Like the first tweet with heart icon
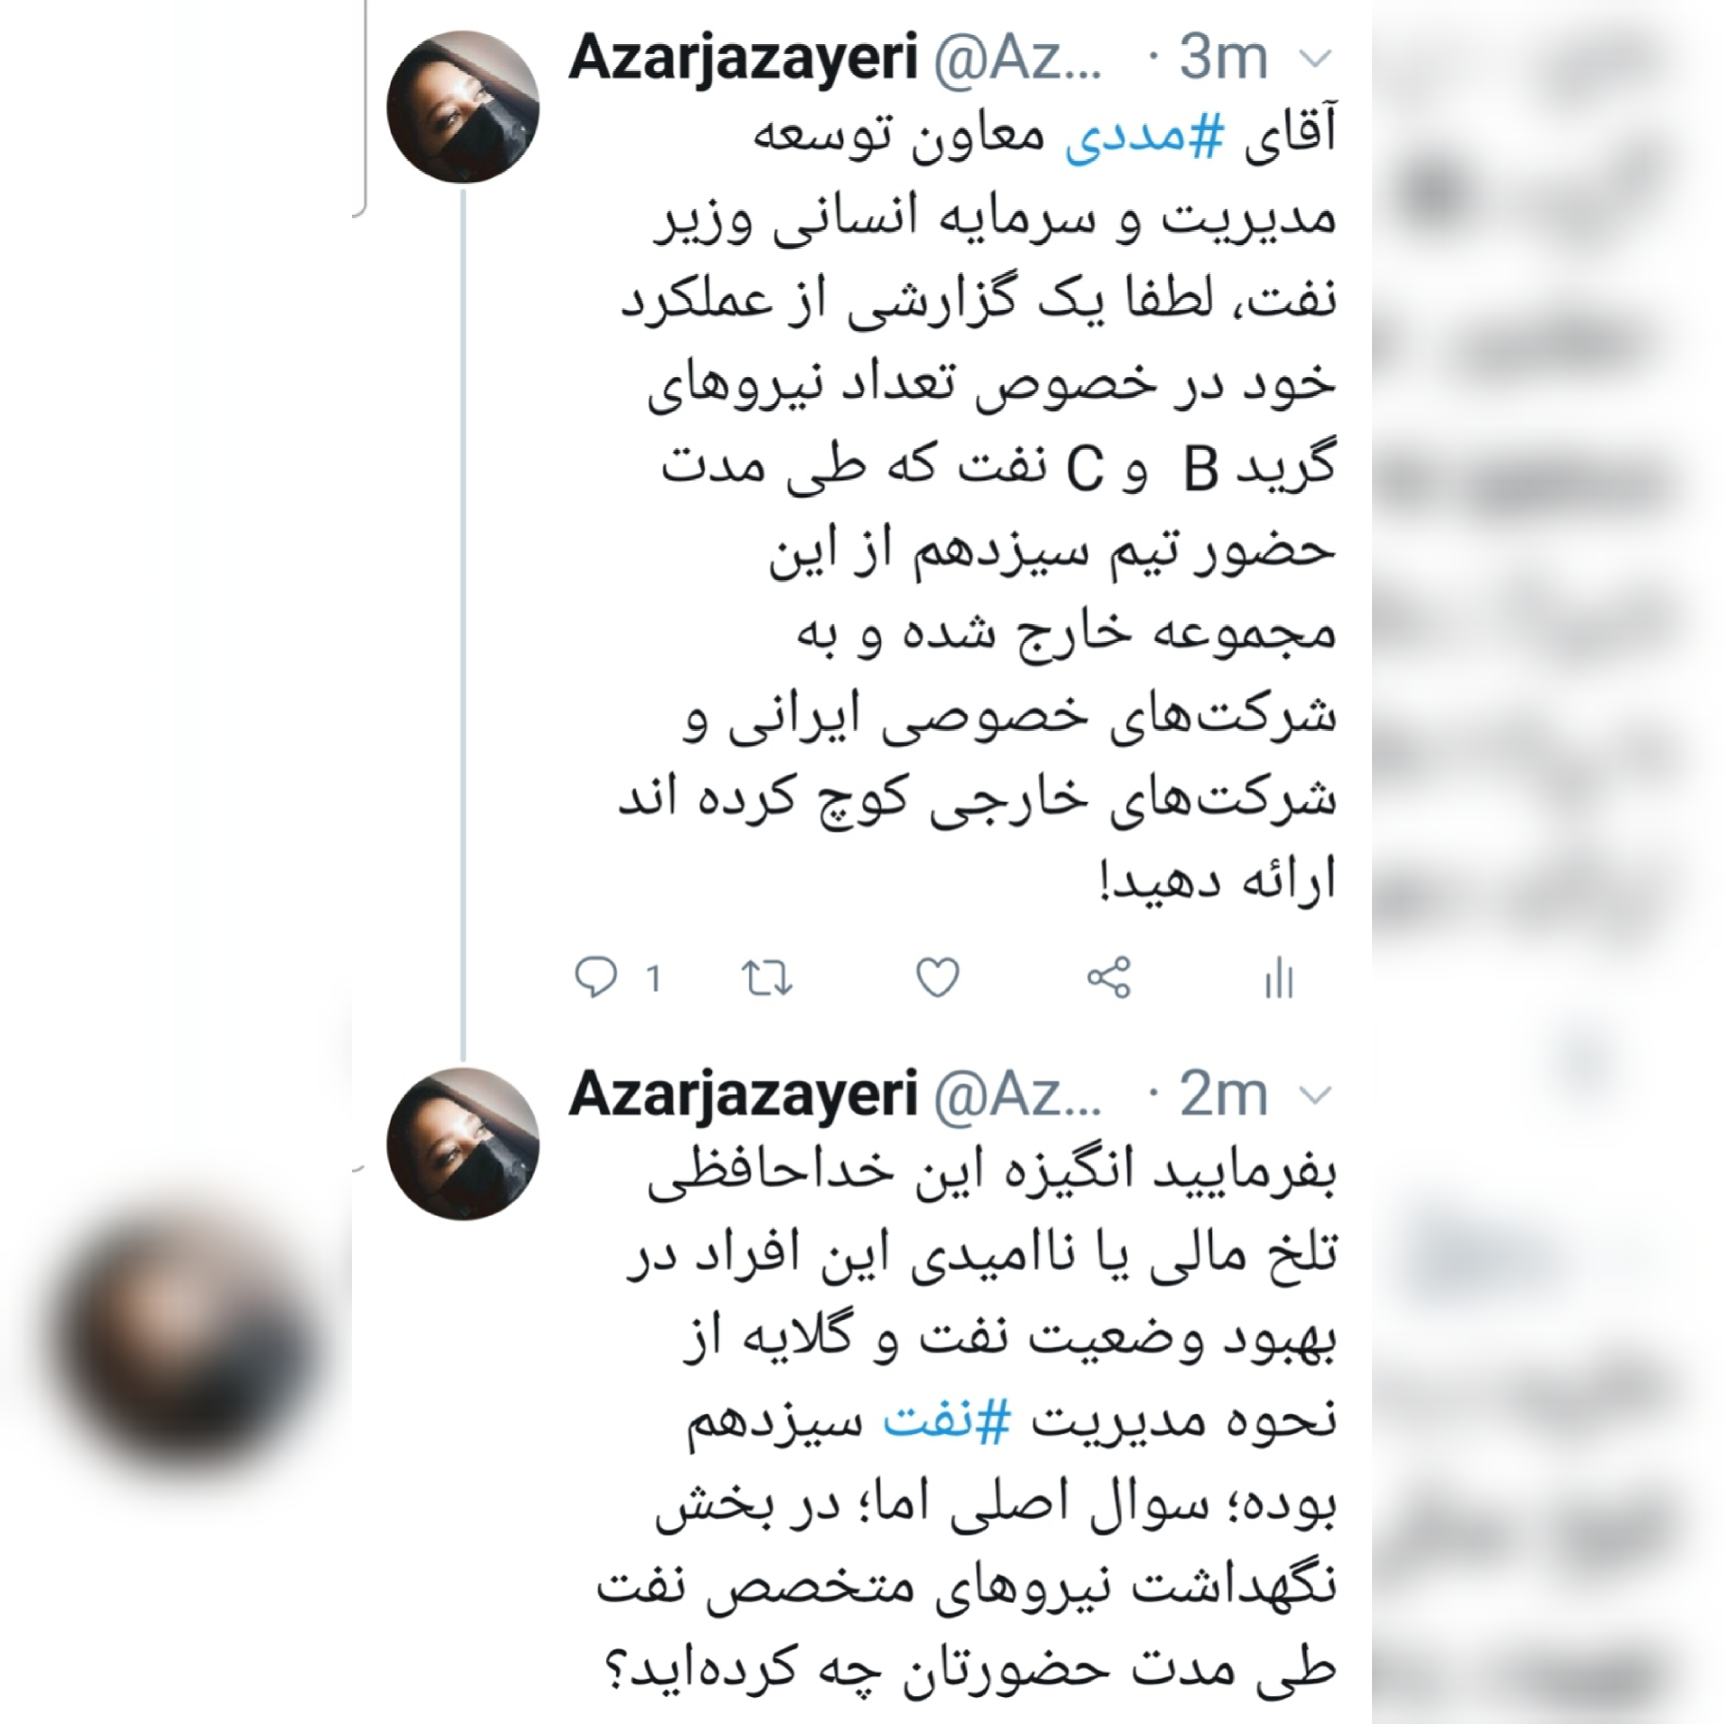 tap(937, 977)
